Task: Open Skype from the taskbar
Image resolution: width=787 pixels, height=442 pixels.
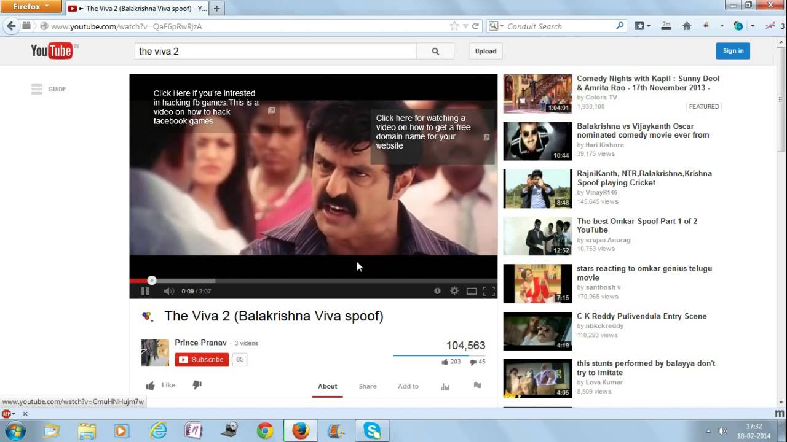Action: pyautogui.click(x=372, y=431)
